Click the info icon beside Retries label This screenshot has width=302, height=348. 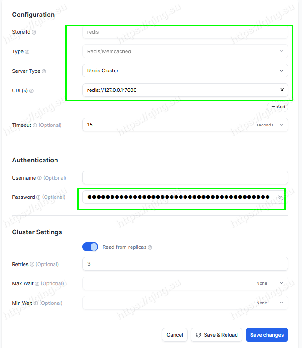pyautogui.click(x=32, y=264)
